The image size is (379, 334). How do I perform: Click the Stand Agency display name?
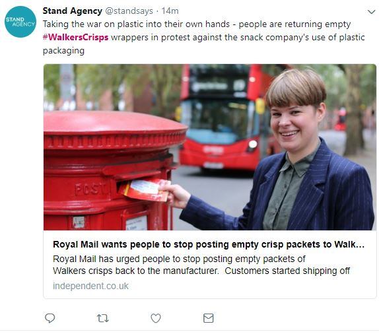pos(72,11)
